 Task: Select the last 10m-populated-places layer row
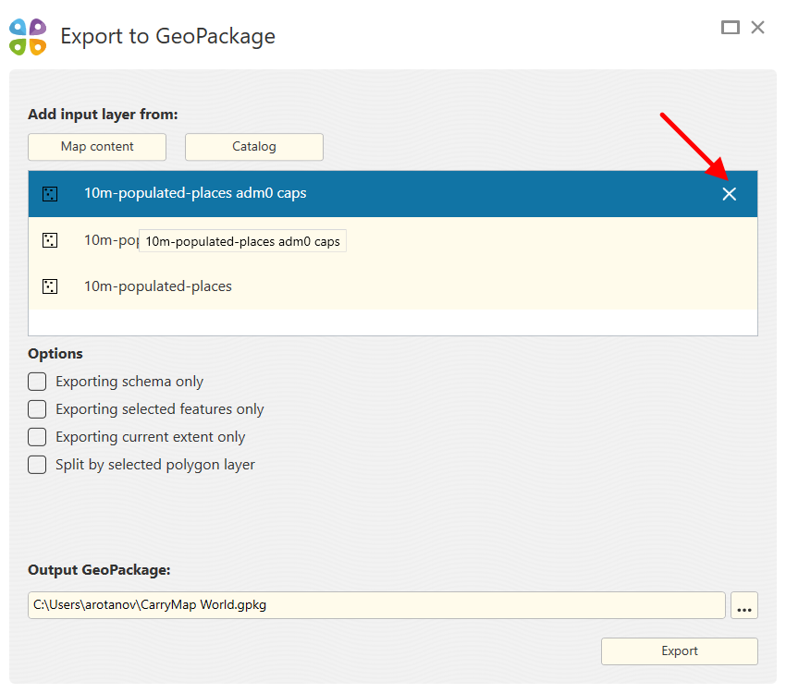[370, 286]
